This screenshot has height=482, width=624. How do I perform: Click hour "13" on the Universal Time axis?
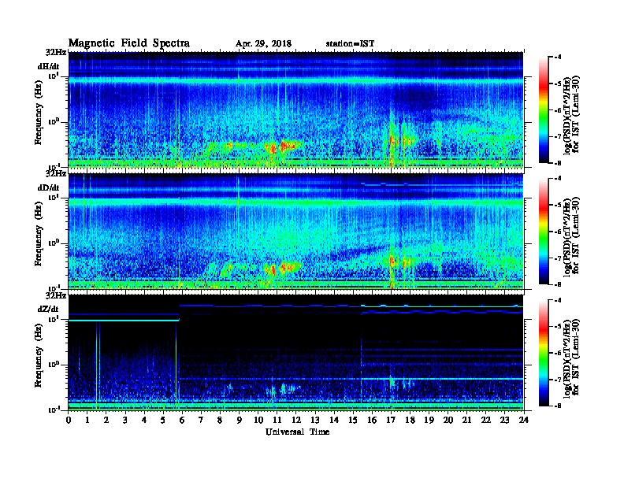[x=315, y=421]
